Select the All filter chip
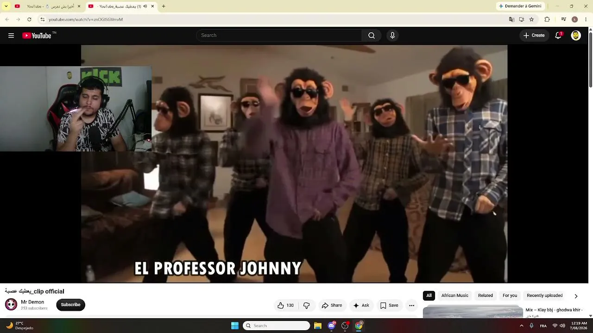Viewport: 593px width, 333px height. pyautogui.click(x=429, y=296)
